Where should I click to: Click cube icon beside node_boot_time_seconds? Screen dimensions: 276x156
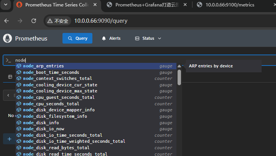point(19,72)
